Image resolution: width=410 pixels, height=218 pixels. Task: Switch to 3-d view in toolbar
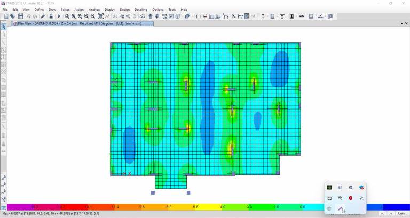(114, 16)
